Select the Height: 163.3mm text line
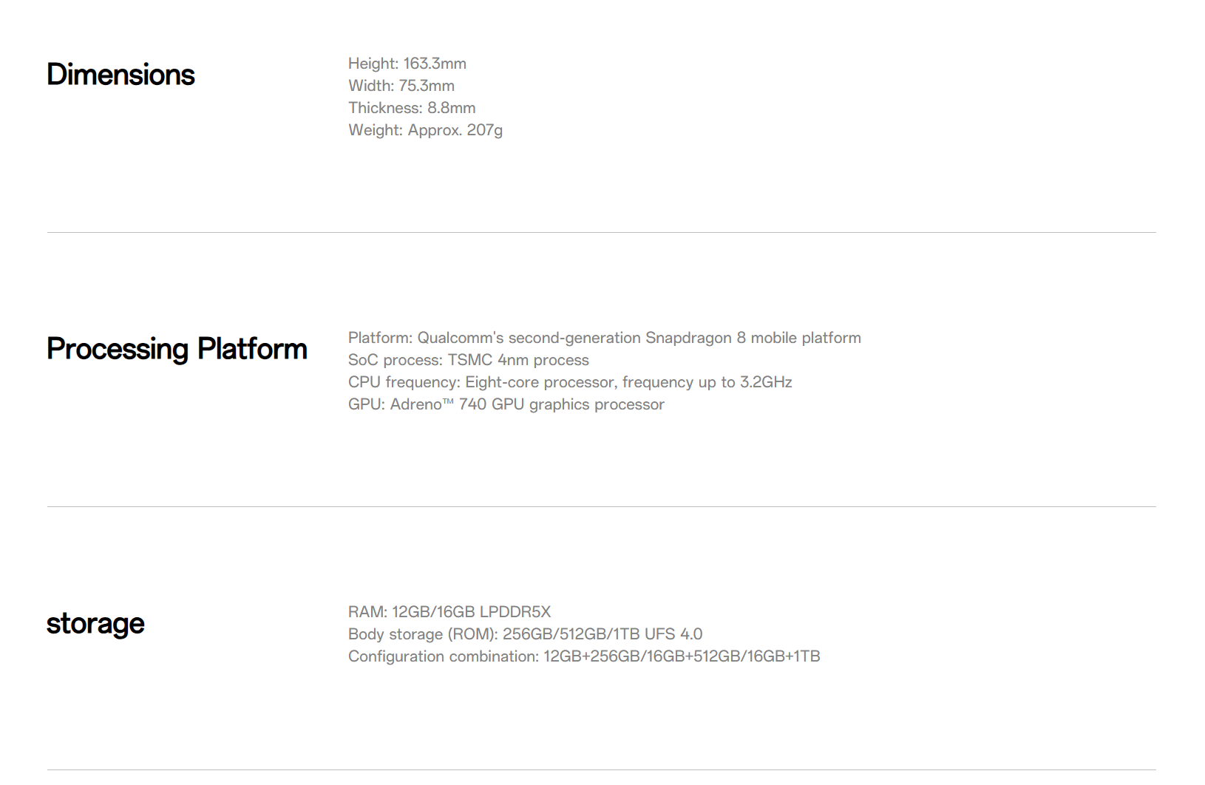The image size is (1205, 785). [x=407, y=64]
